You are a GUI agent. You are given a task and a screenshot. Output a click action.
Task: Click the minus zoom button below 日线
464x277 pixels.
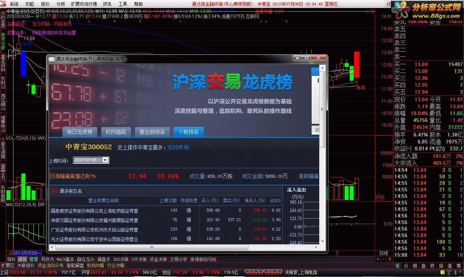(x=384, y=259)
